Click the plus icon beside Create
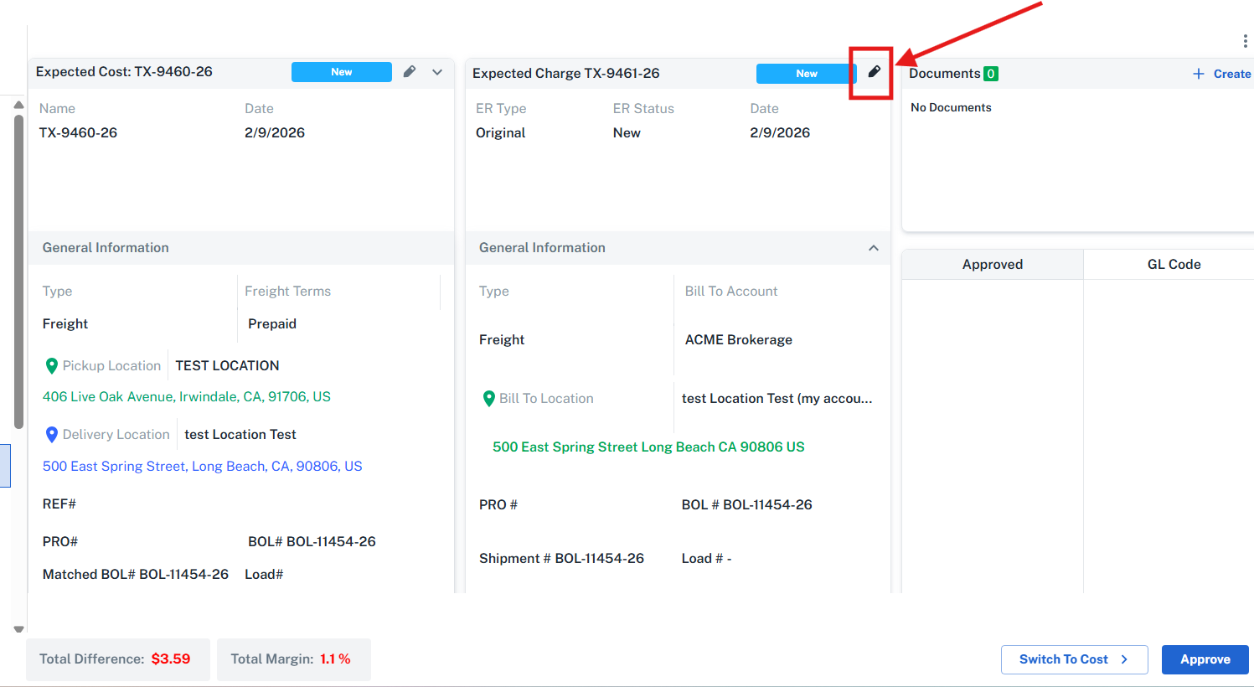 coord(1199,74)
